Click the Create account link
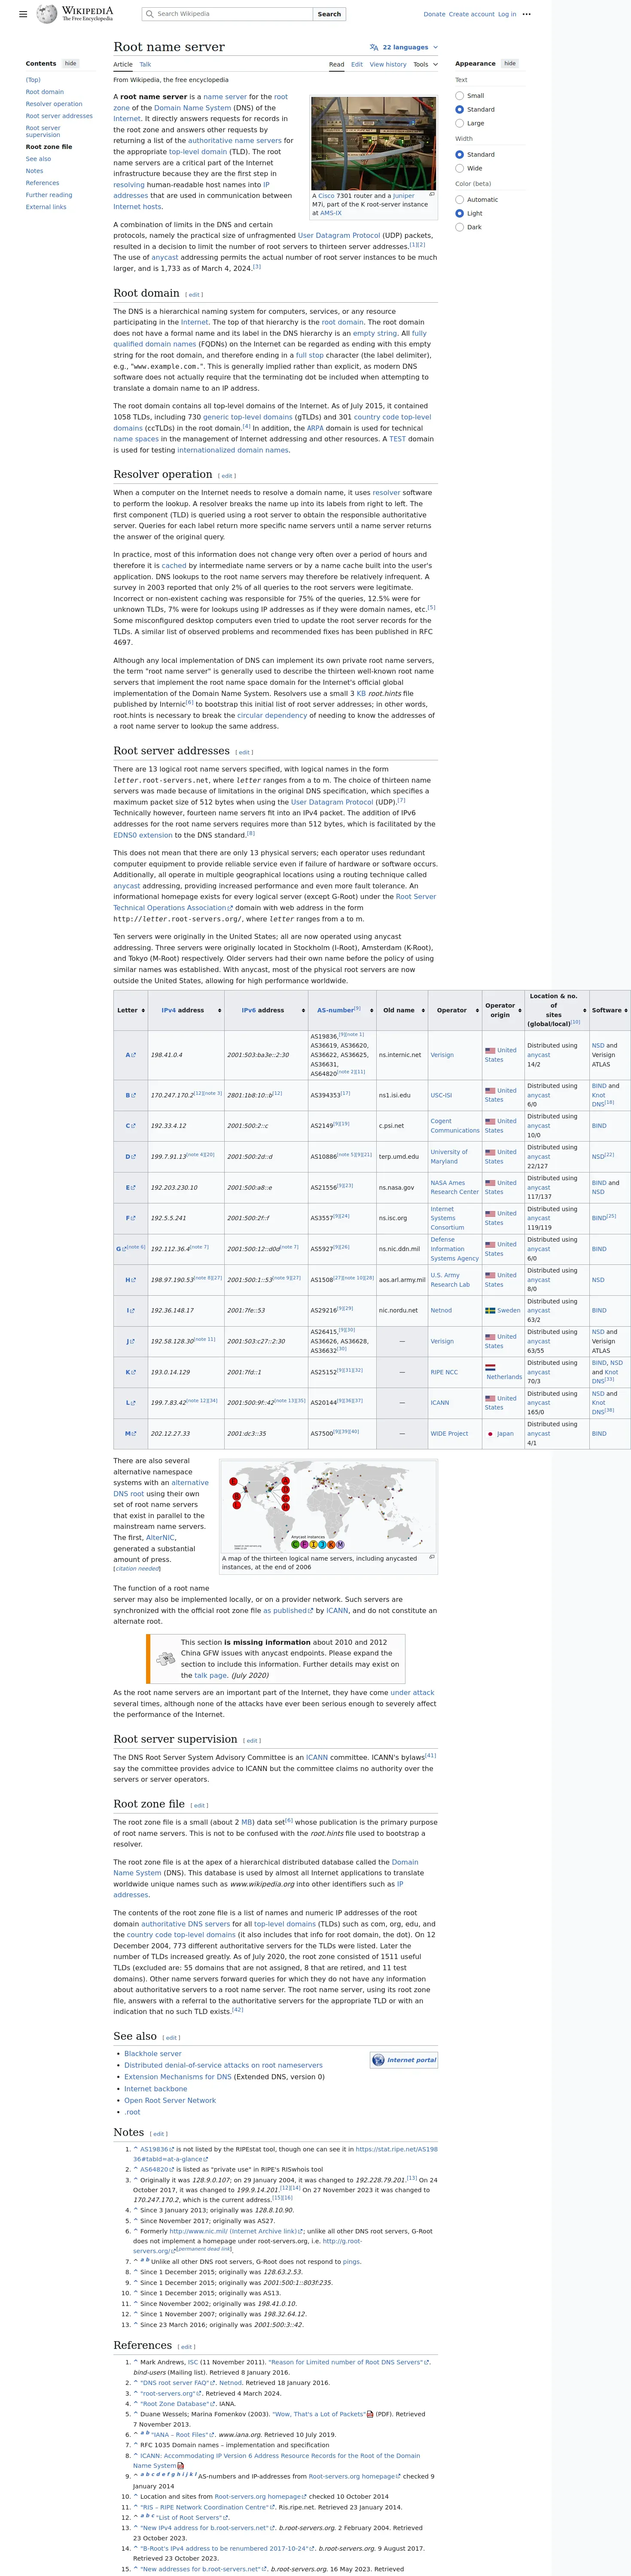The height and width of the screenshot is (2576, 631). point(471,14)
